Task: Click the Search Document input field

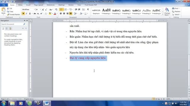Action: pos(12,24)
